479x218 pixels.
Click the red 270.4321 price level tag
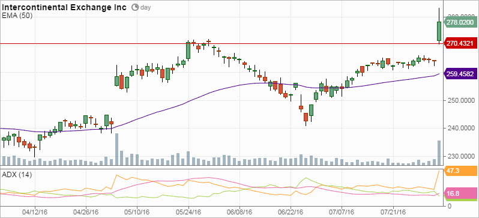pyautogui.click(x=460, y=44)
